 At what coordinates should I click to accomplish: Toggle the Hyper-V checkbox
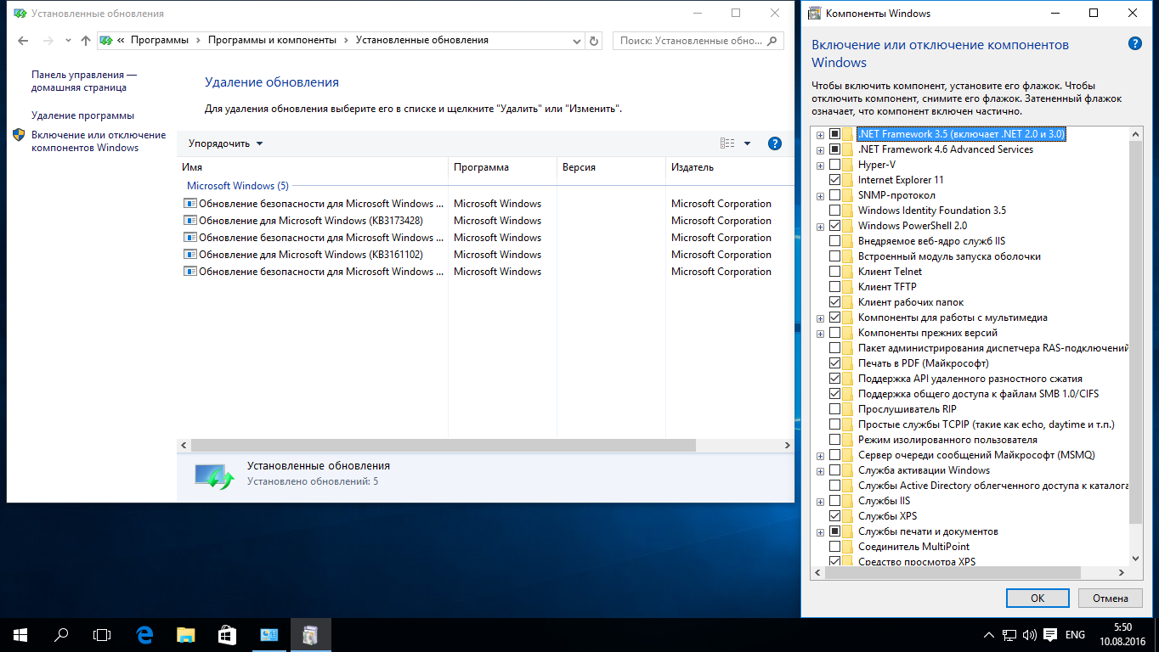point(834,165)
